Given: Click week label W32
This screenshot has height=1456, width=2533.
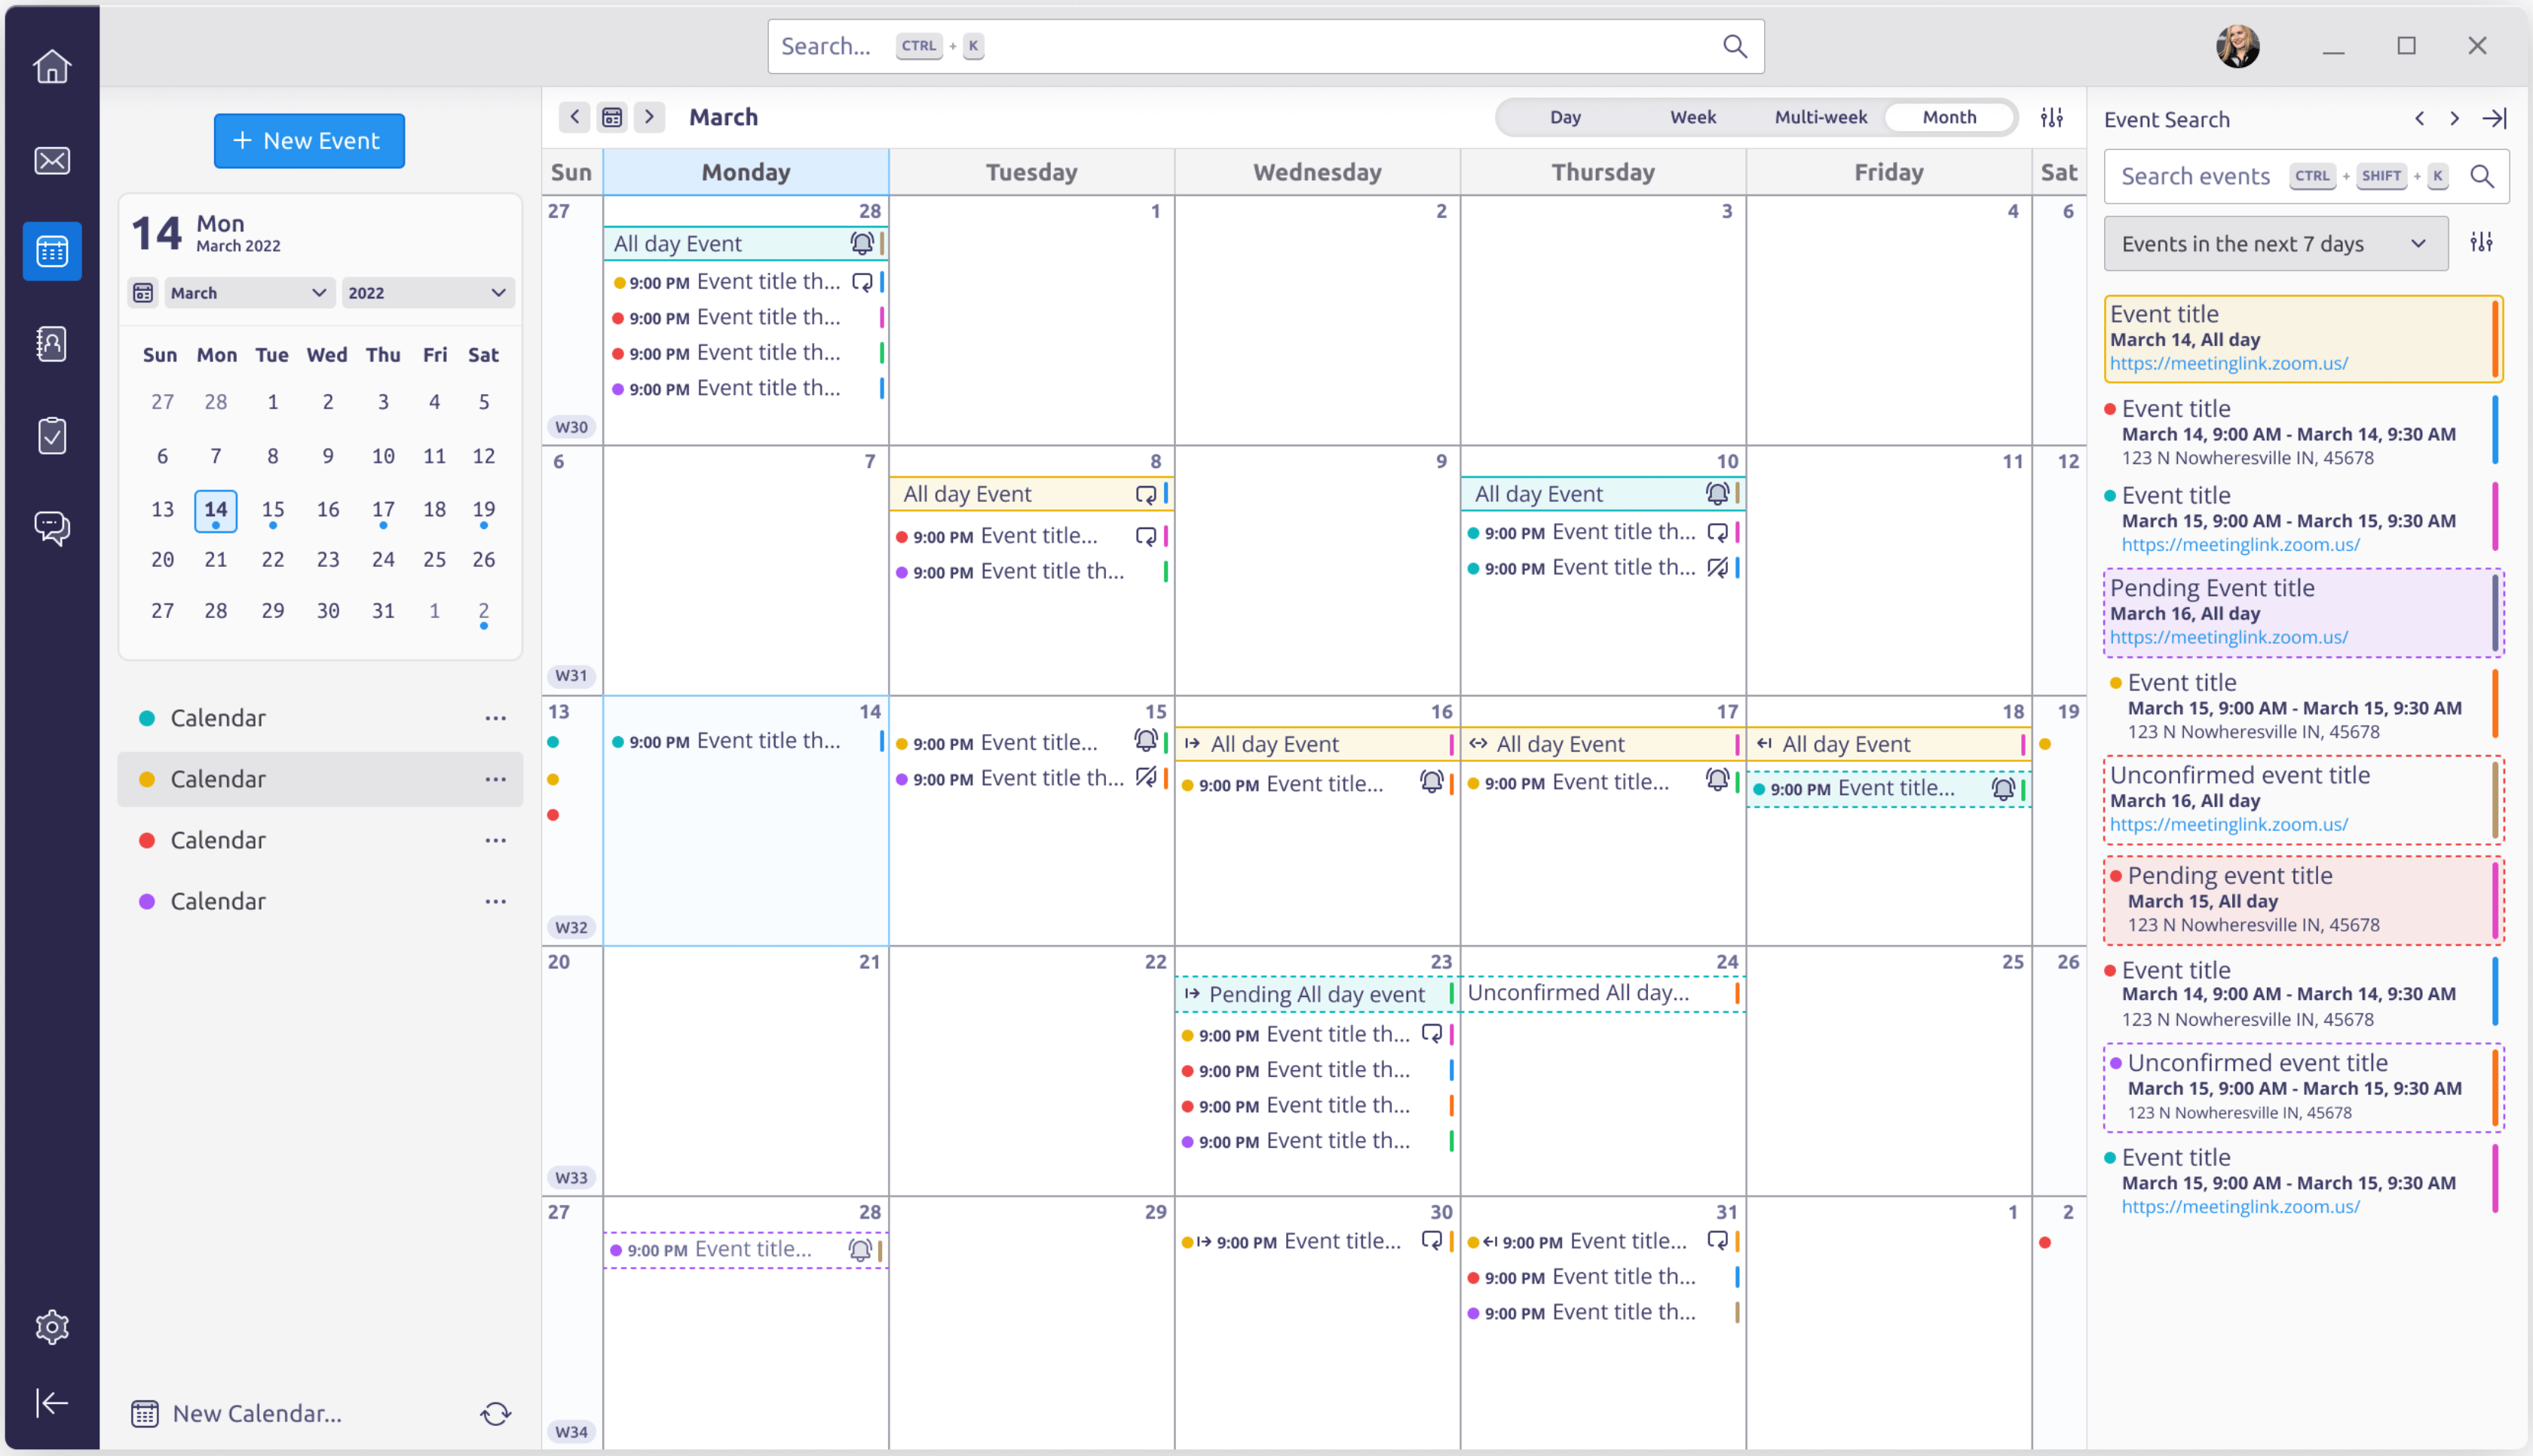Looking at the screenshot, I should pyautogui.click(x=571, y=927).
